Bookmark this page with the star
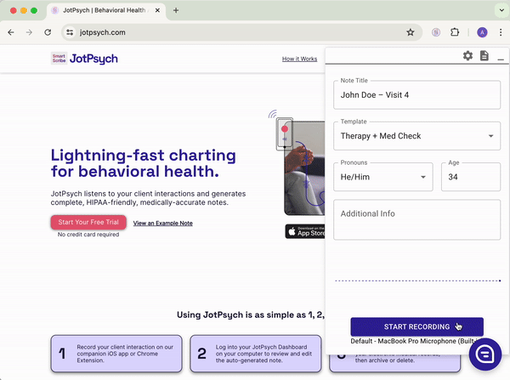This screenshot has width=510, height=380. pos(411,32)
